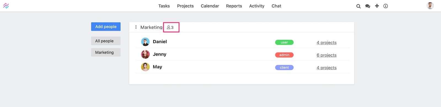Open the chat bubbles icon

(368, 6)
